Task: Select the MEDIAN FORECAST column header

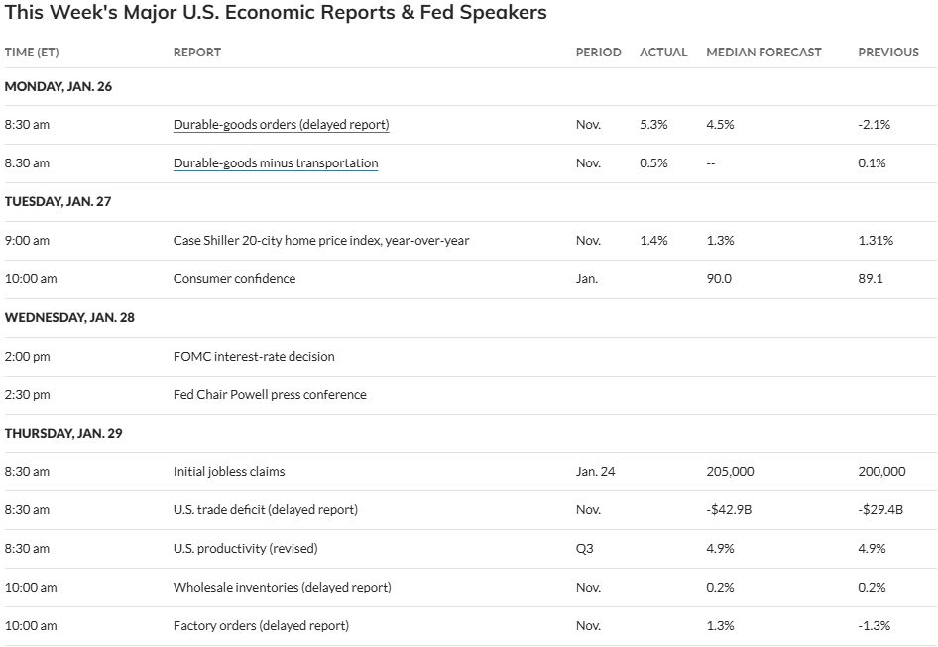Action: pyautogui.click(x=763, y=52)
